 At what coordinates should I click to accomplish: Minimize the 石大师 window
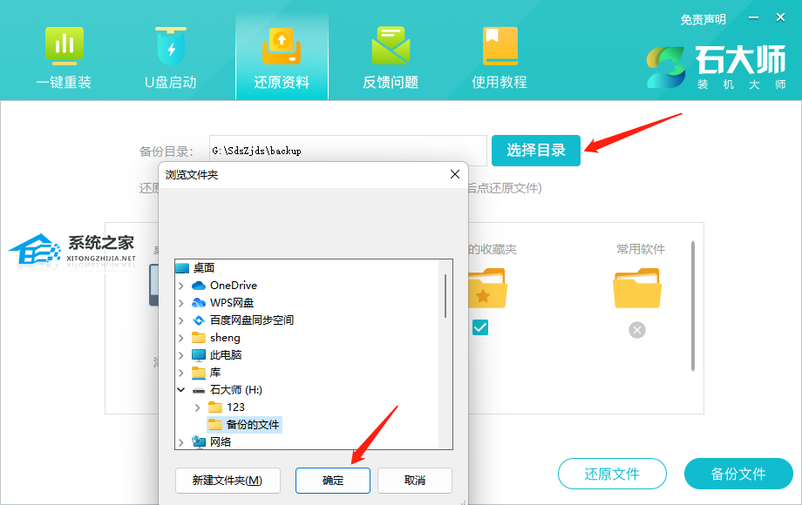coord(753,17)
